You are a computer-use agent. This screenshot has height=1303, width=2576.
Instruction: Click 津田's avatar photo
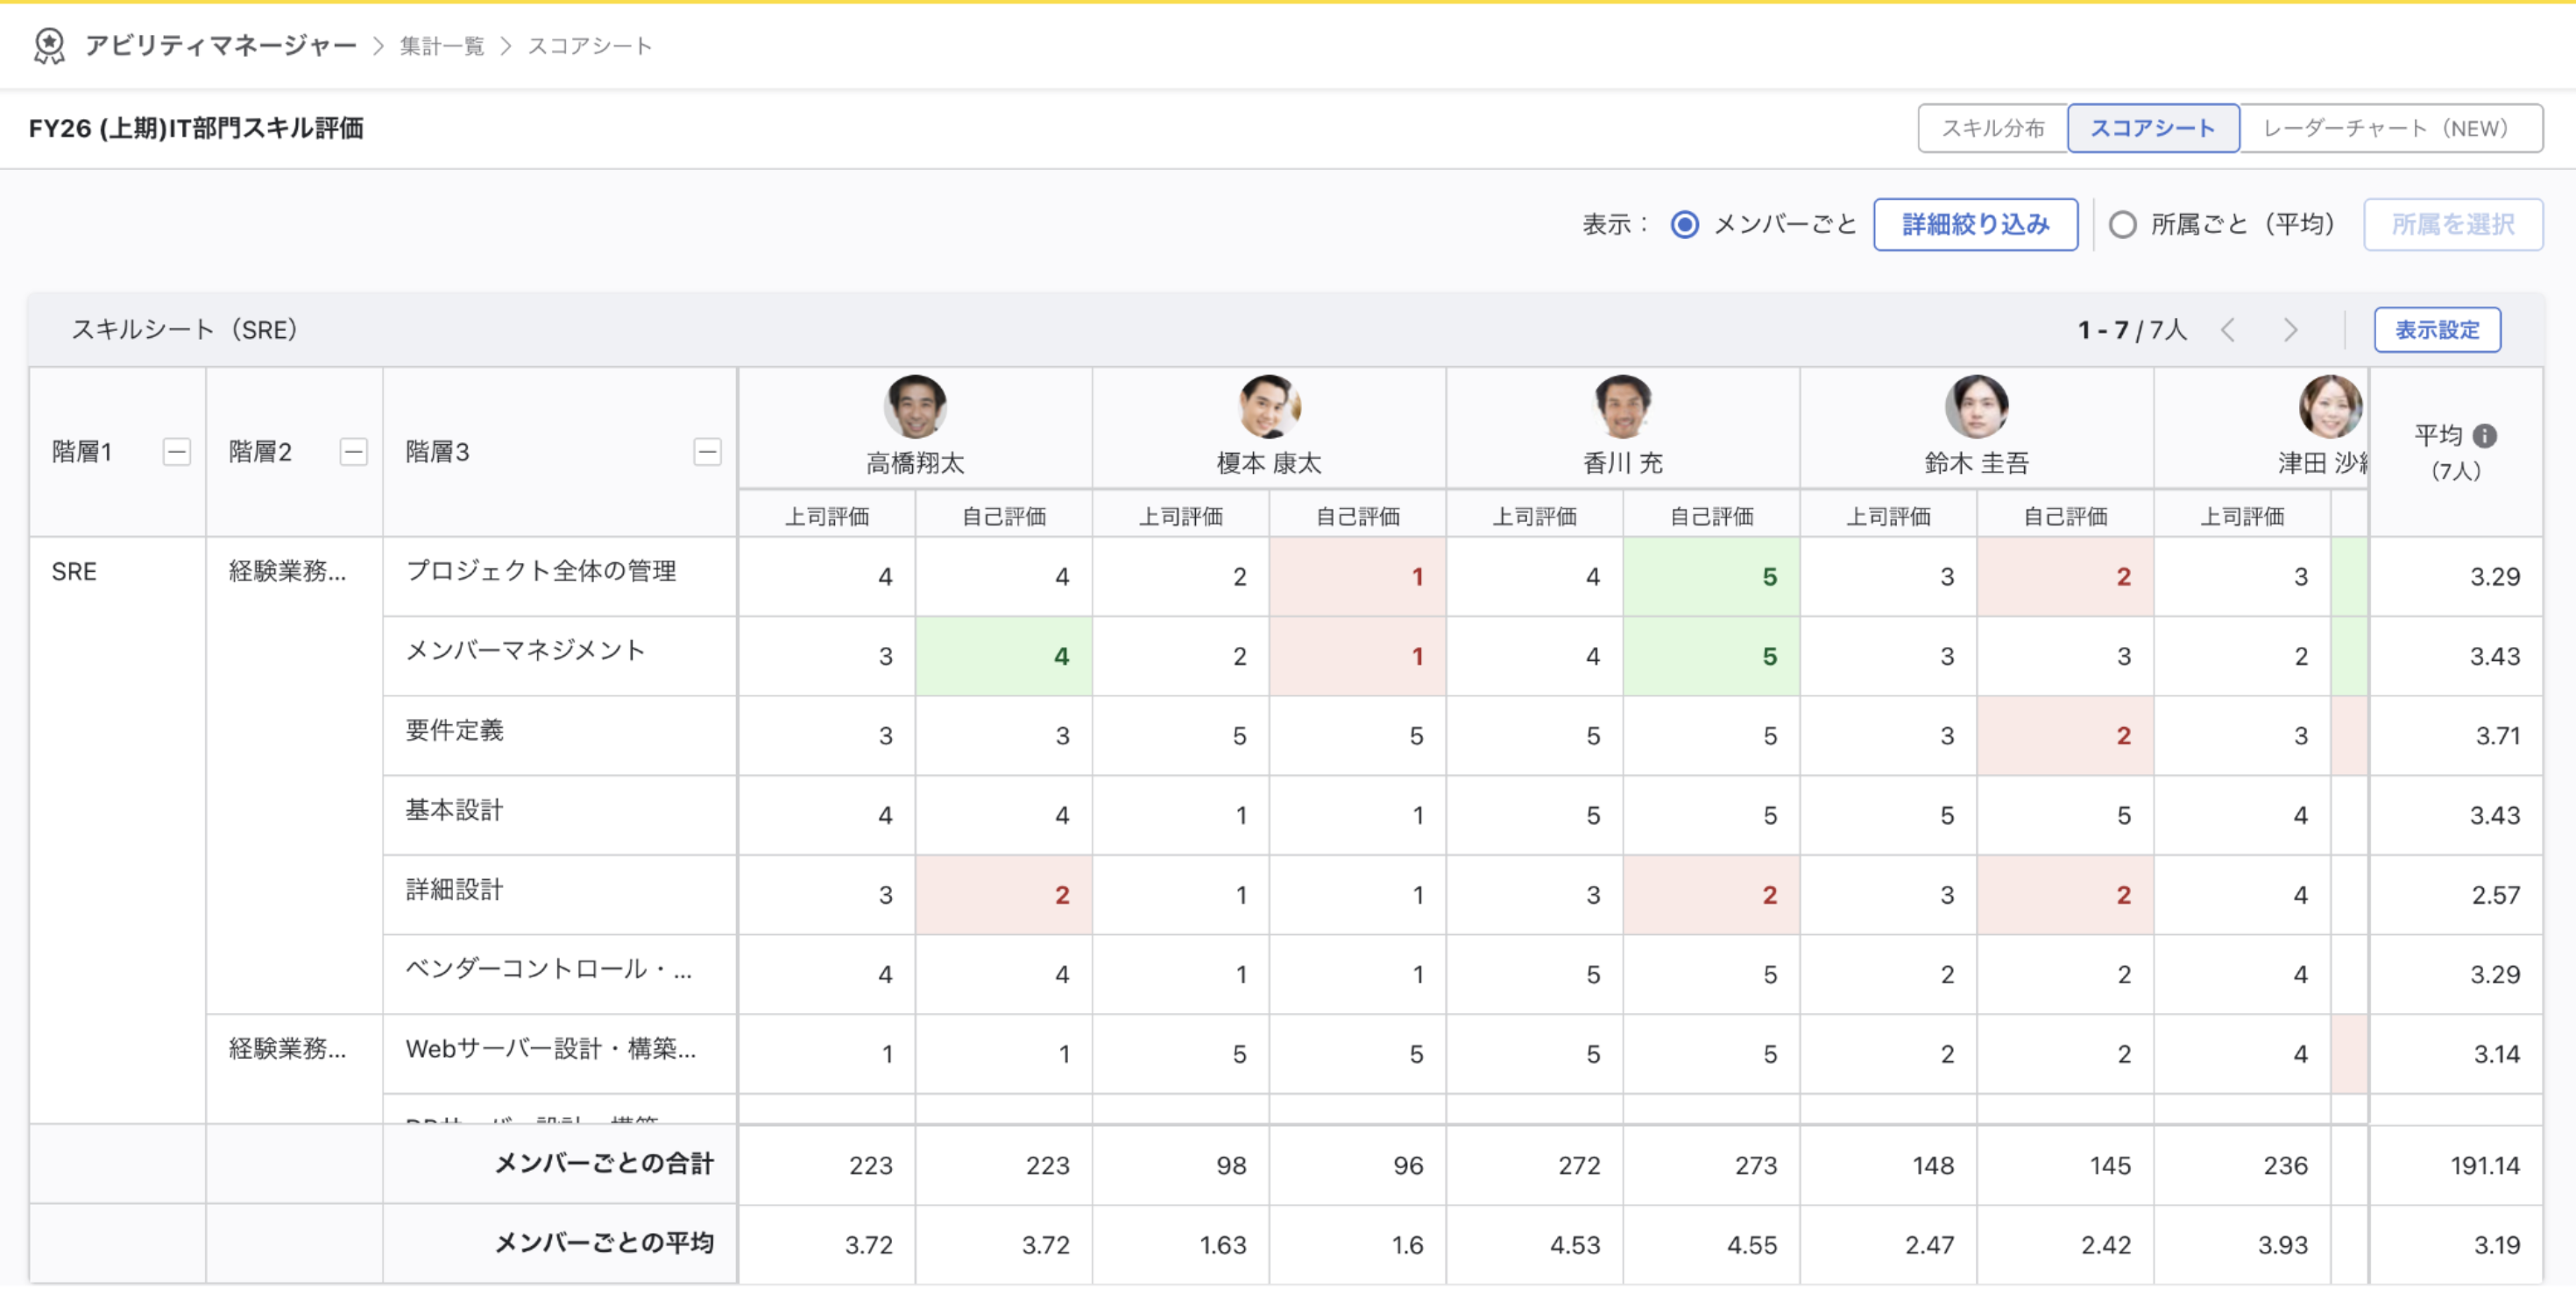[2330, 406]
